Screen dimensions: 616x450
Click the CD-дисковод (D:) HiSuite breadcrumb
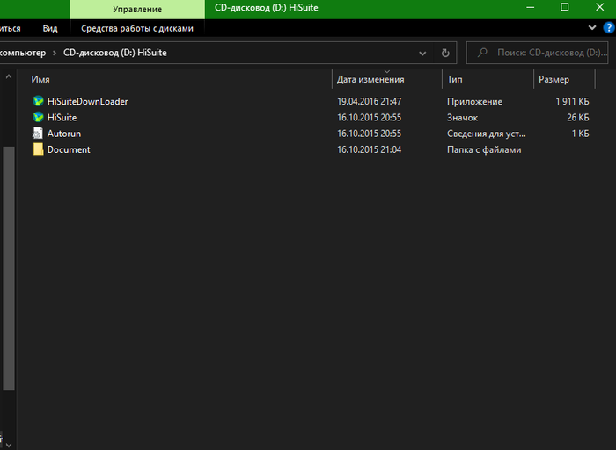[114, 53]
